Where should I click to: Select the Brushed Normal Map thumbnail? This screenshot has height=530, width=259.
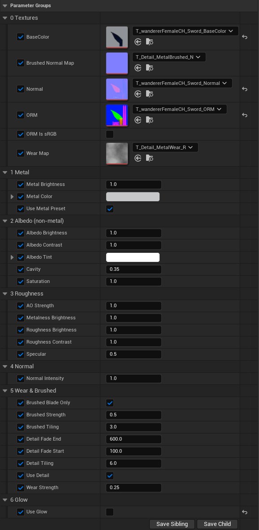coord(117,63)
